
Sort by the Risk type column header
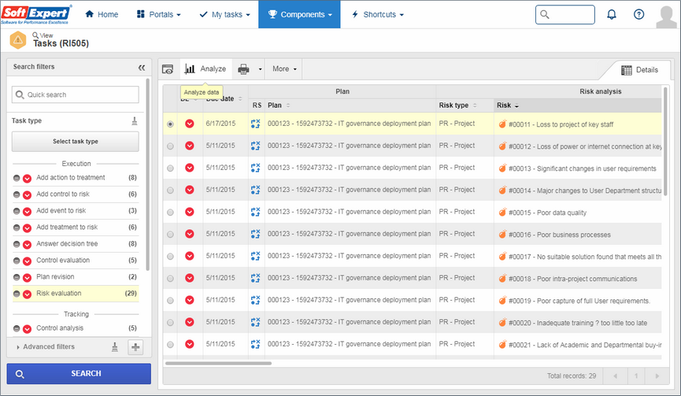pyautogui.click(x=457, y=105)
